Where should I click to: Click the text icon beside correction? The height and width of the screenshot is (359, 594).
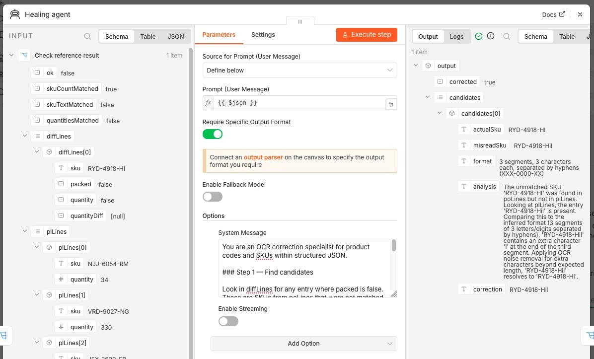464,289
